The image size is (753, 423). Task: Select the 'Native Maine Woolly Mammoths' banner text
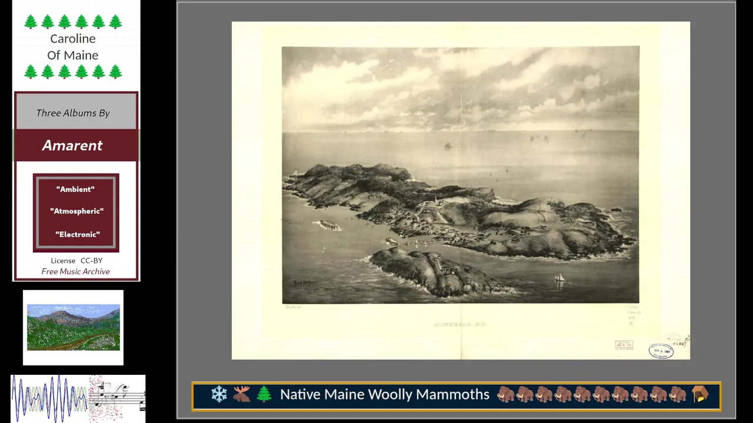385,394
